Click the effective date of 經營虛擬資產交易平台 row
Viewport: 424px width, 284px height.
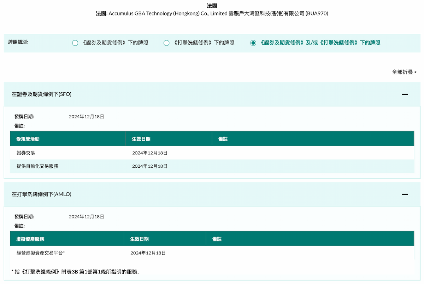point(148,253)
